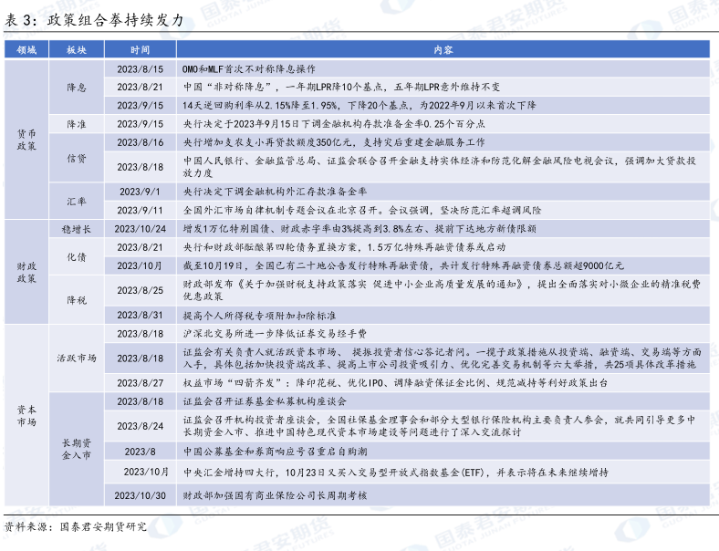Select the 化债 section cell
This screenshot has height=551, width=719.
[x=77, y=256]
